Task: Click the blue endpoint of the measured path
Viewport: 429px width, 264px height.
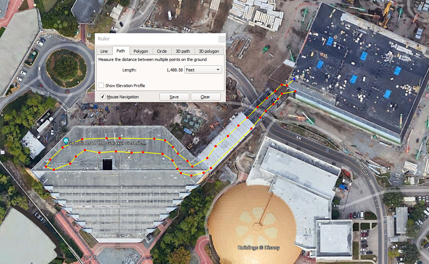Action: click(x=294, y=79)
